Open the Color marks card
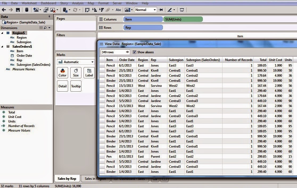This screenshot has width=297, height=188. [63, 73]
